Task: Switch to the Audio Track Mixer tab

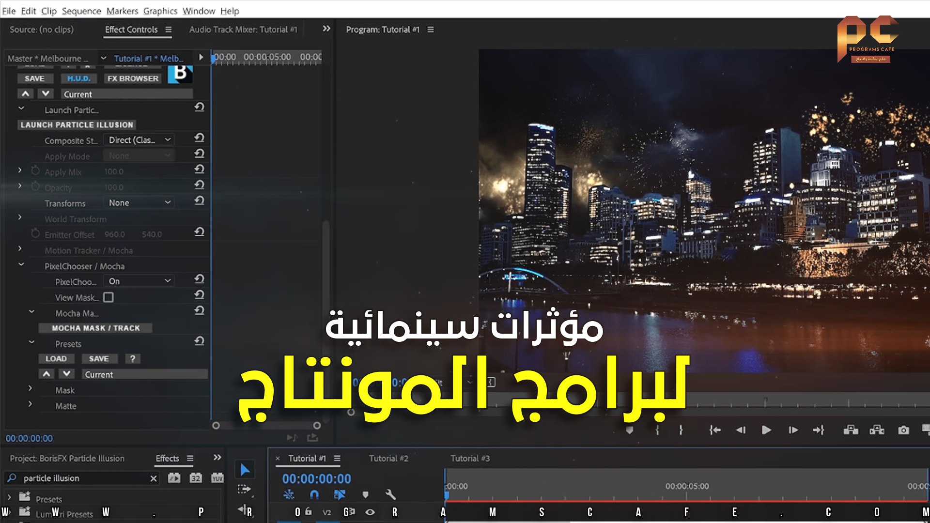Action: click(243, 30)
